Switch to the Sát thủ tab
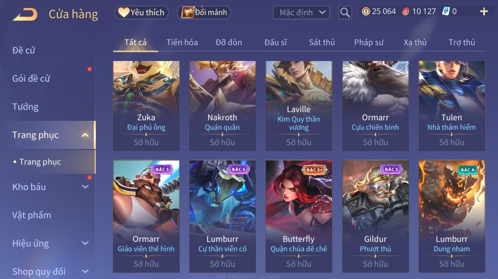The height and width of the screenshot is (279, 498). [x=322, y=42]
